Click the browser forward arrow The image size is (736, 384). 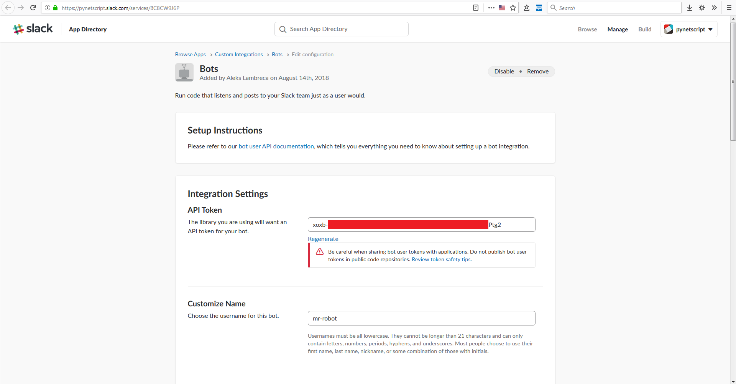coord(21,8)
